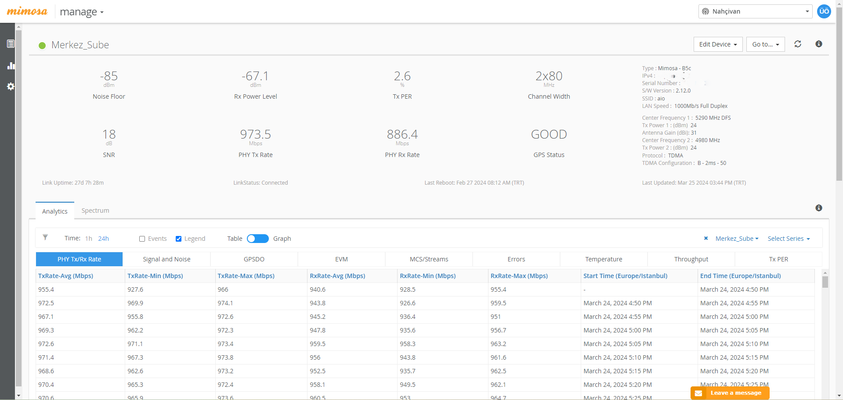843x400 pixels.
Task: Expand the Edit Device dropdown
Action: (718, 44)
